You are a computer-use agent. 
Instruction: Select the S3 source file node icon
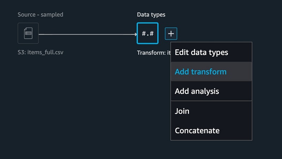coord(28,33)
